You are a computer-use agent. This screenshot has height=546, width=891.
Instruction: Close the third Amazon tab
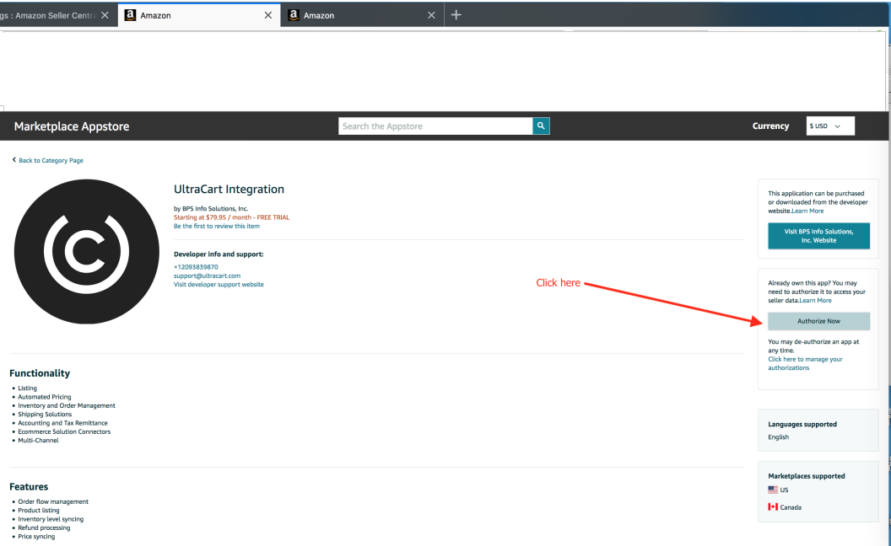[x=431, y=15]
